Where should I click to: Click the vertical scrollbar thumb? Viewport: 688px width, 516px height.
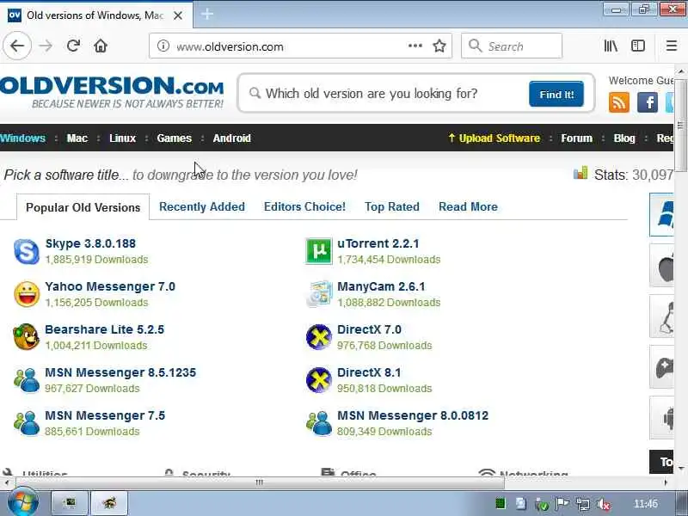pos(680,126)
